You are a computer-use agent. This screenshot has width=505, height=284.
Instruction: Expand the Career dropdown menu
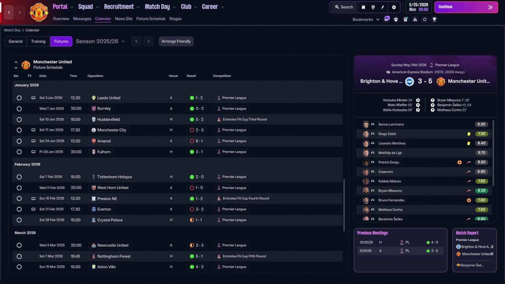coord(213,7)
